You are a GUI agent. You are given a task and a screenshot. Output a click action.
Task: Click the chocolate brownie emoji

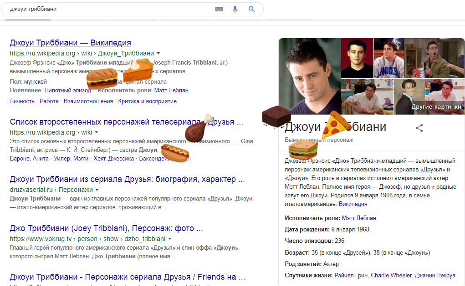tap(276, 116)
